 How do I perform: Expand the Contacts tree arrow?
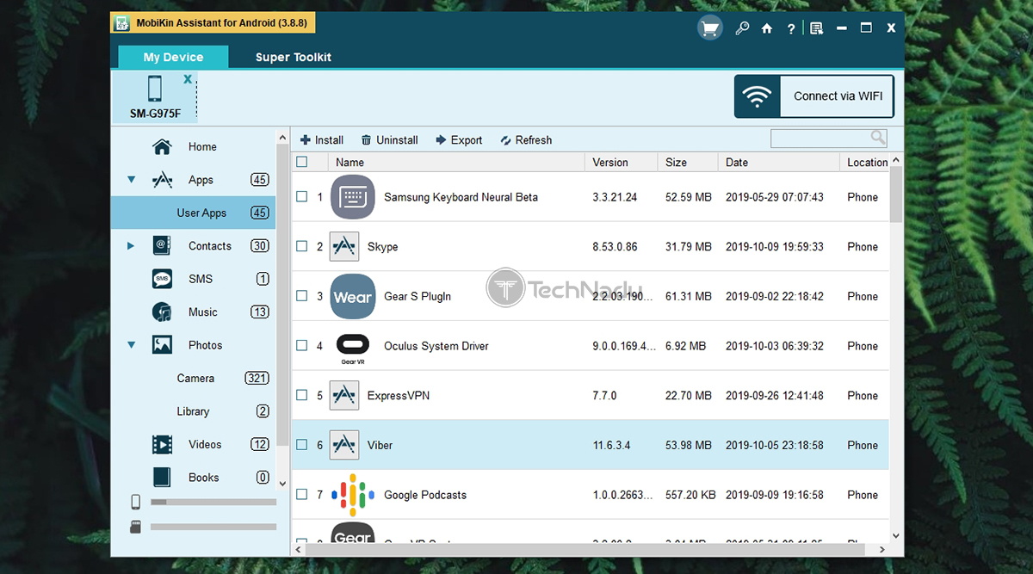[x=131, y=246]
